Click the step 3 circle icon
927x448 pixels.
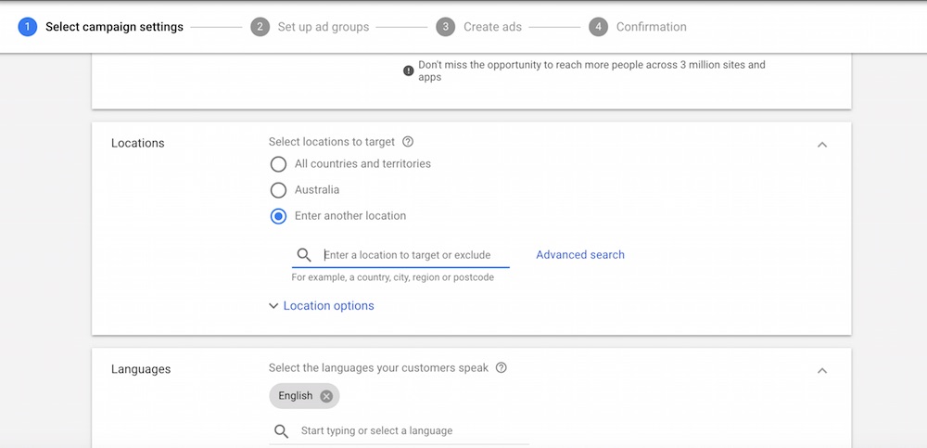446,27
